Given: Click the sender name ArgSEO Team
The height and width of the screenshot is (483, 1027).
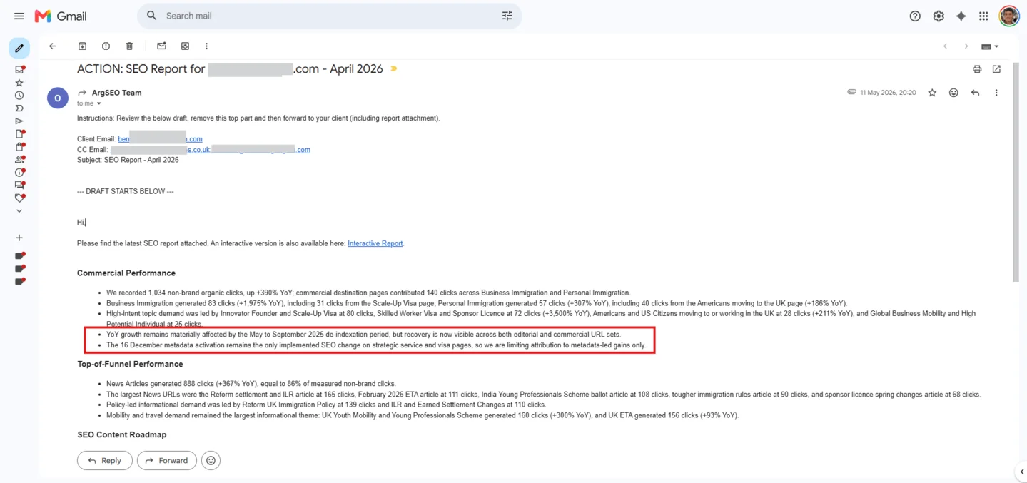Looking at the screenshot, I should click(117, 93).
